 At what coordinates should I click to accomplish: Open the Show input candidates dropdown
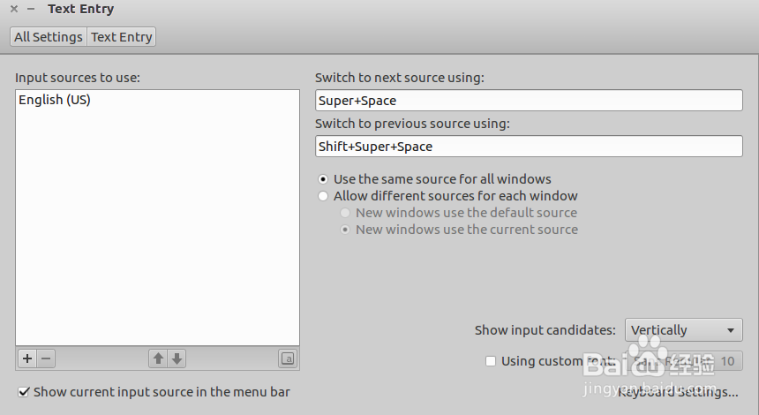click(683, 330)
